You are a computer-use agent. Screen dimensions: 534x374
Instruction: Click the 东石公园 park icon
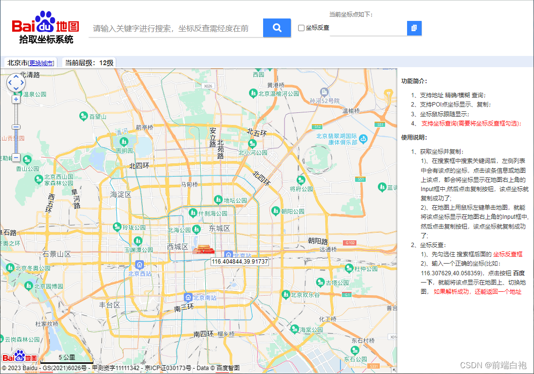(355, 350)
